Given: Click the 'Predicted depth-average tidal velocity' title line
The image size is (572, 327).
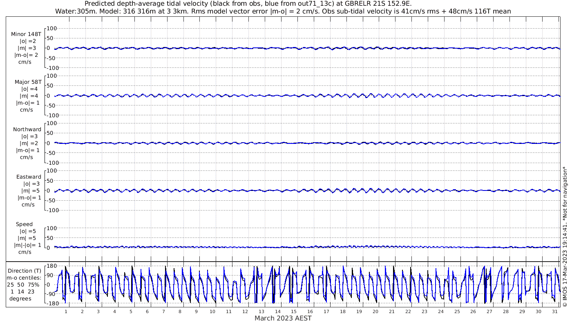Looking at the screenshot, I should tap(248, 4).
